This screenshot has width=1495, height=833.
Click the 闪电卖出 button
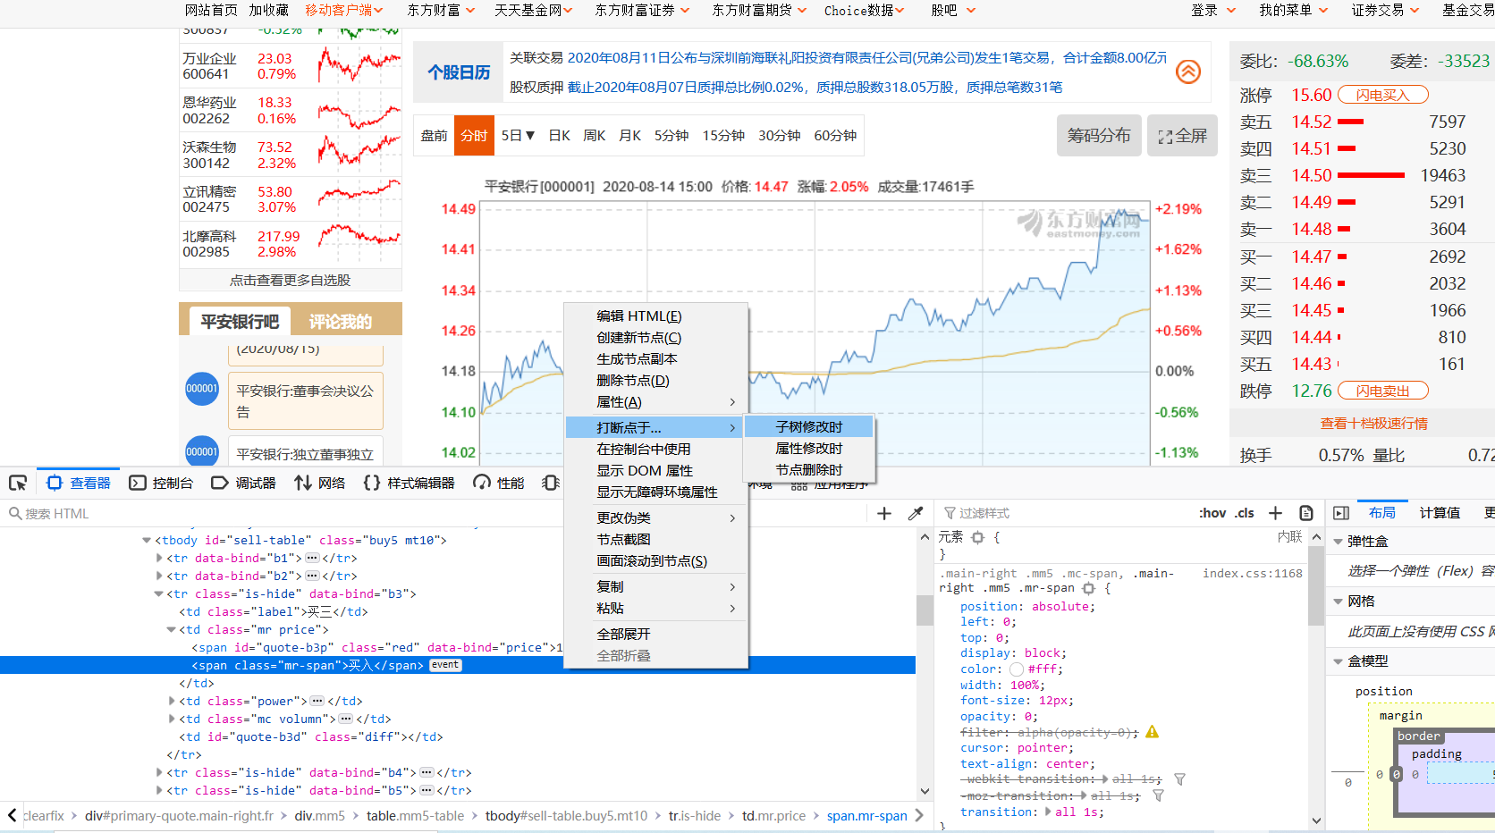[1382, 391]
